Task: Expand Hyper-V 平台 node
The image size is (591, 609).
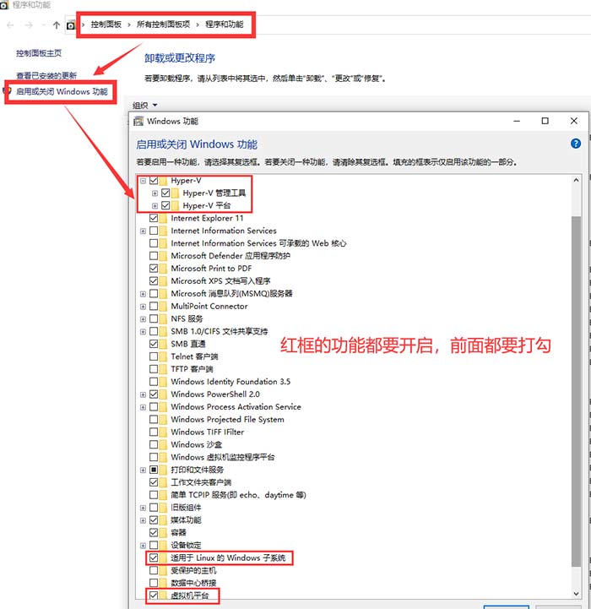Action: [155, 205]
